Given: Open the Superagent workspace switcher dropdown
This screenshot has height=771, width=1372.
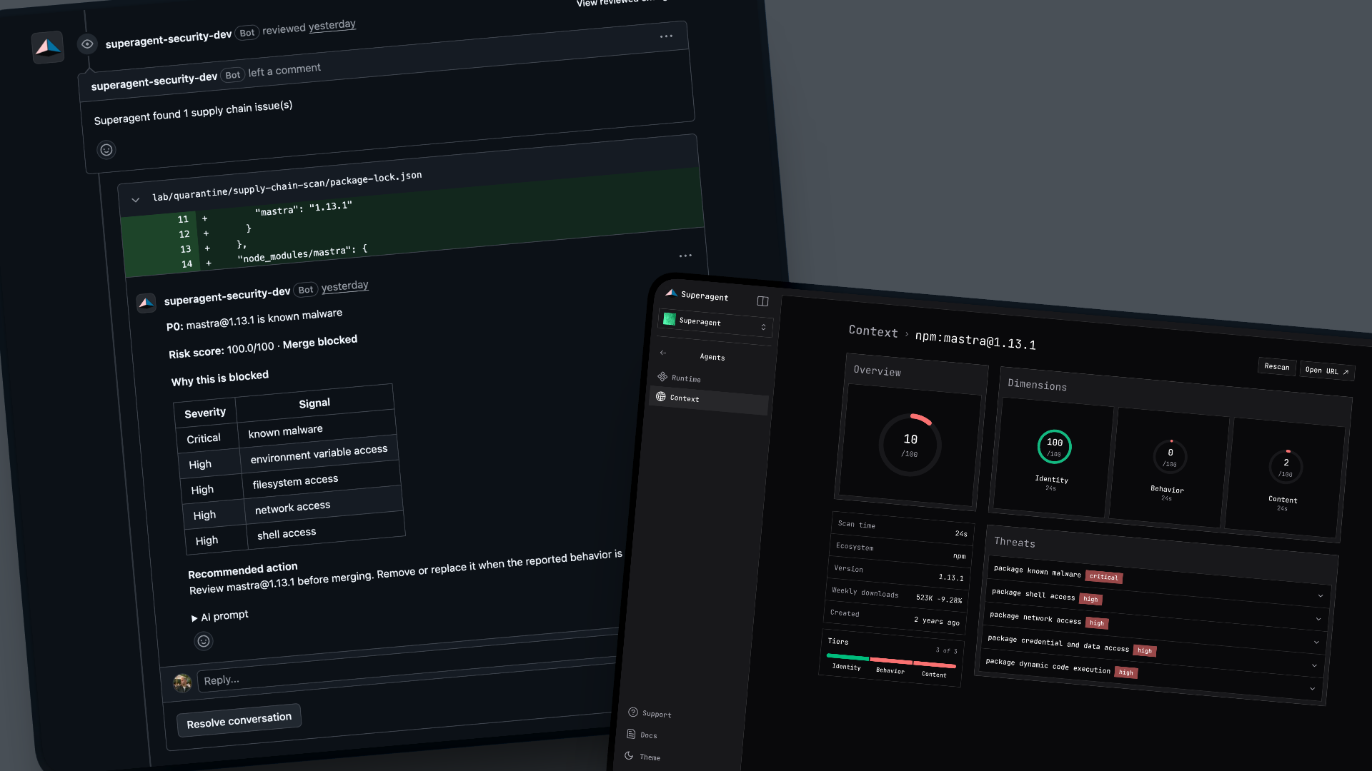Looking at the screenshot, I should (x=715, y=323).
